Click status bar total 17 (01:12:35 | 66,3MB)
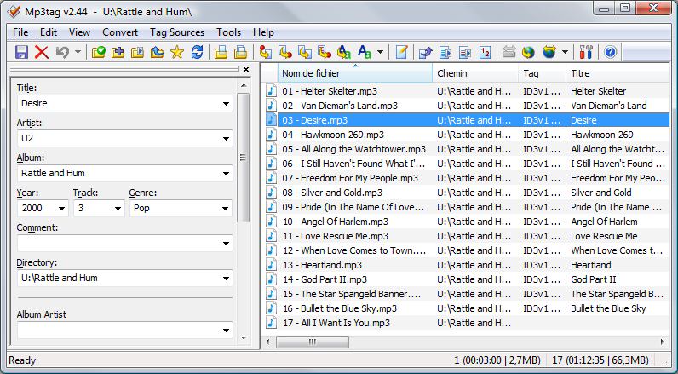Screen dimensions: 678x374 click(x=600, y=360)
